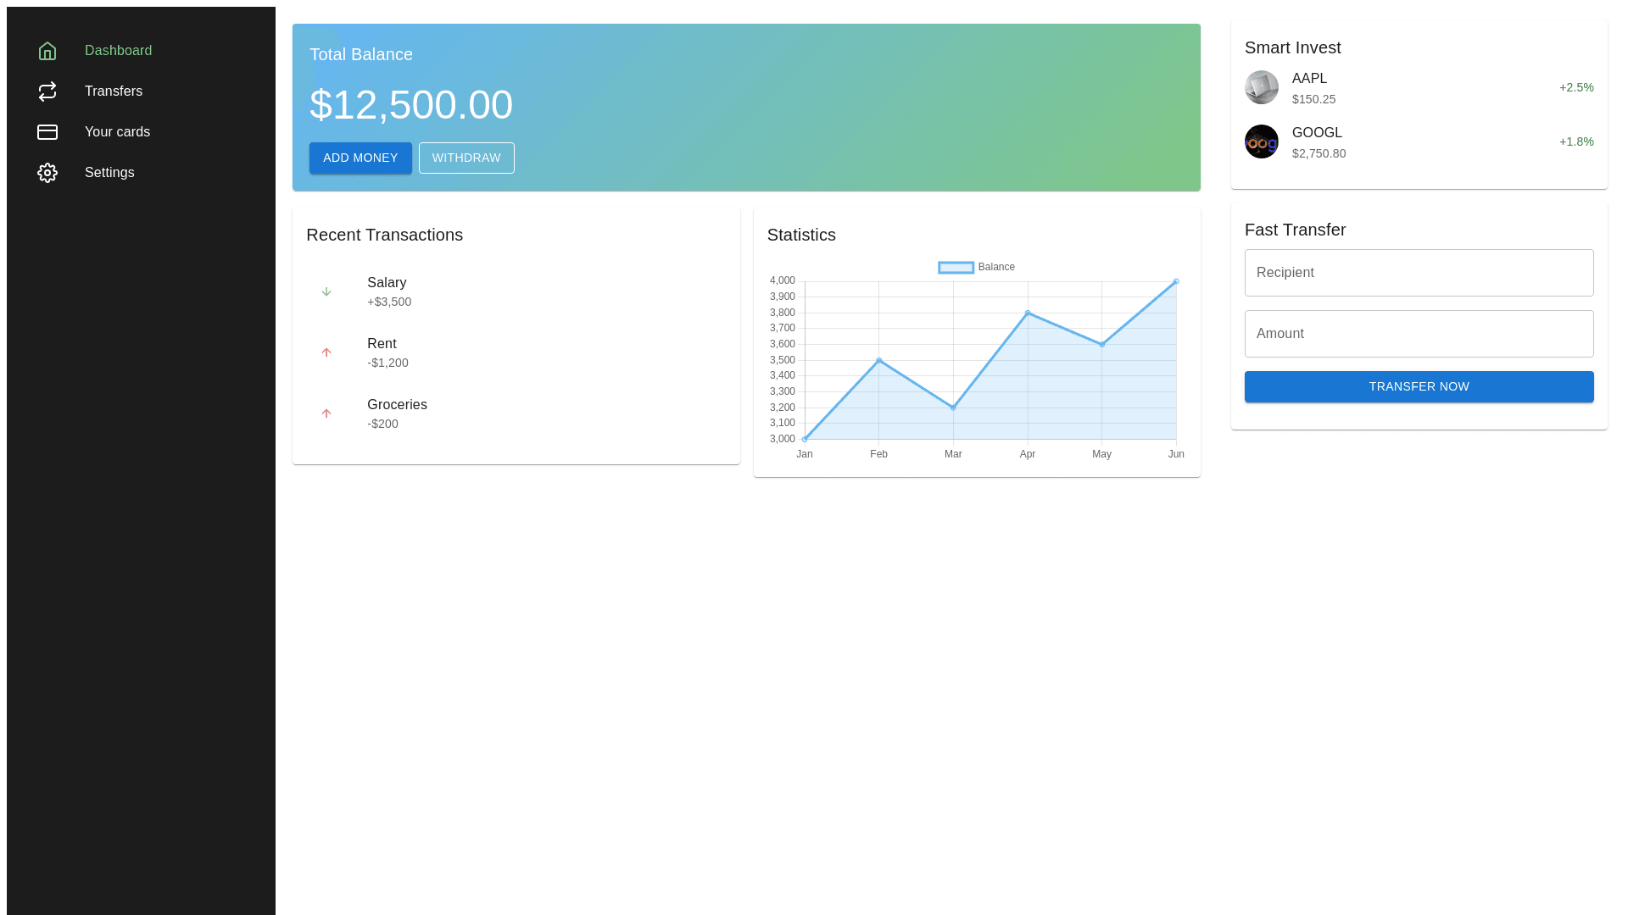Click the red arrow beside Groceries
This screenshot has width=1628, height=915.
click(326, 413)
